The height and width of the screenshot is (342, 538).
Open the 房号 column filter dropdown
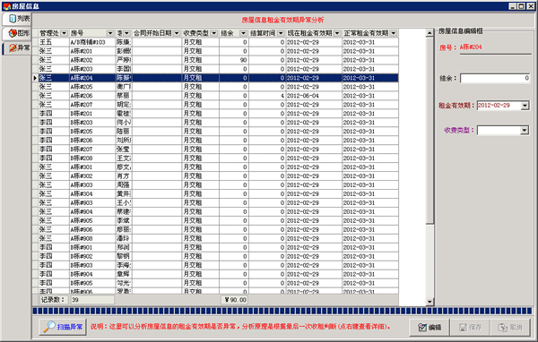pyautogui.click(x=110, y=33)
